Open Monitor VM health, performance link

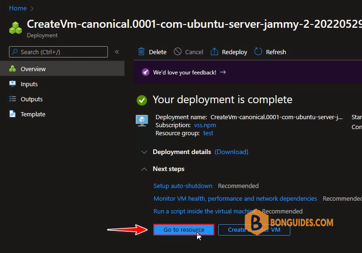(x=235, y=198)
